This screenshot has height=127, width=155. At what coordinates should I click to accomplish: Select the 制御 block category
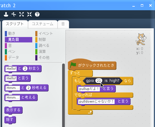click(x=41, y=39)
